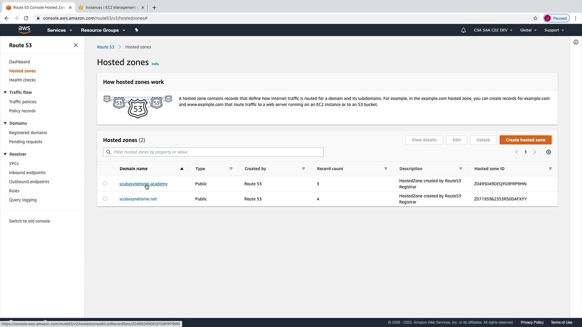This screenshot has width=582, height=327.
Task: Open table preferences gear icon
Action: coord(548,152)
